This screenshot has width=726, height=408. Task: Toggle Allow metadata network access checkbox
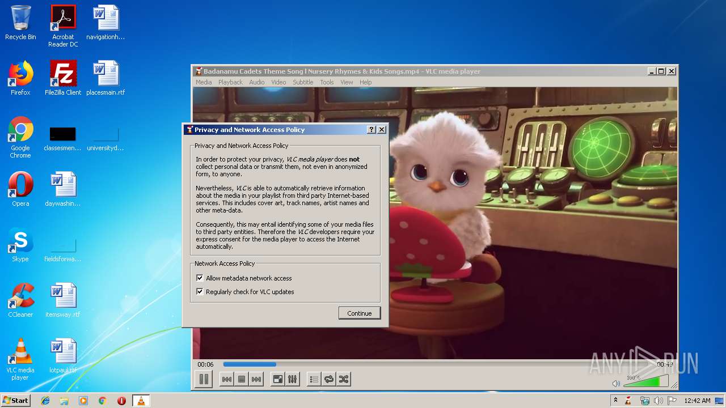pos(200,278)
